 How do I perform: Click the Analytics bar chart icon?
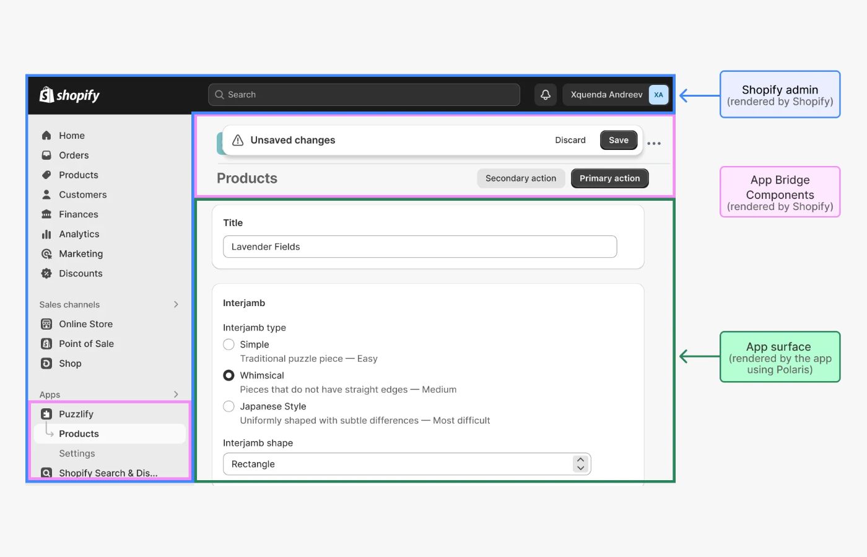tap(46, 234)
